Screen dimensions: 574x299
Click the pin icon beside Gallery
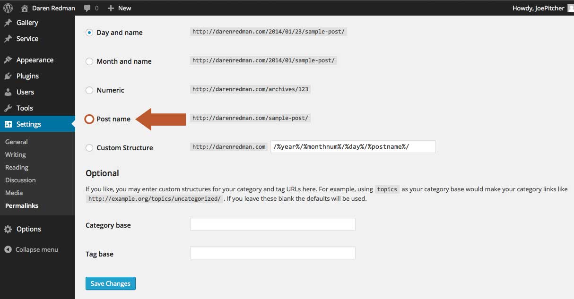pos(8,23)
